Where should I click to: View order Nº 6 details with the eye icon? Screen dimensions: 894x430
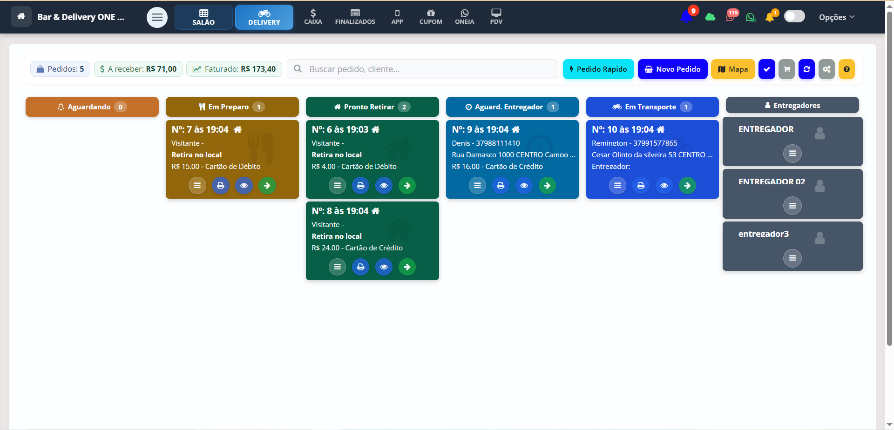[x=384, y=186]
